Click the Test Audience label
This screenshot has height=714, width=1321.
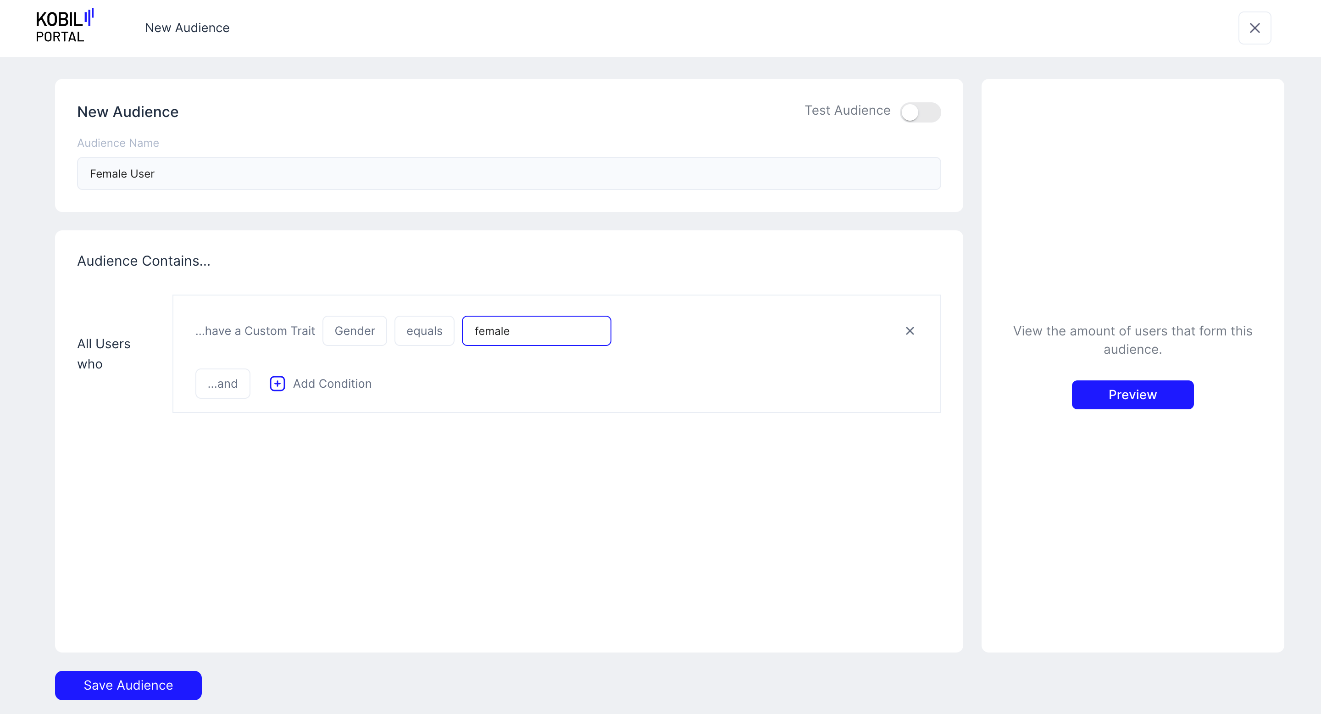847,110
